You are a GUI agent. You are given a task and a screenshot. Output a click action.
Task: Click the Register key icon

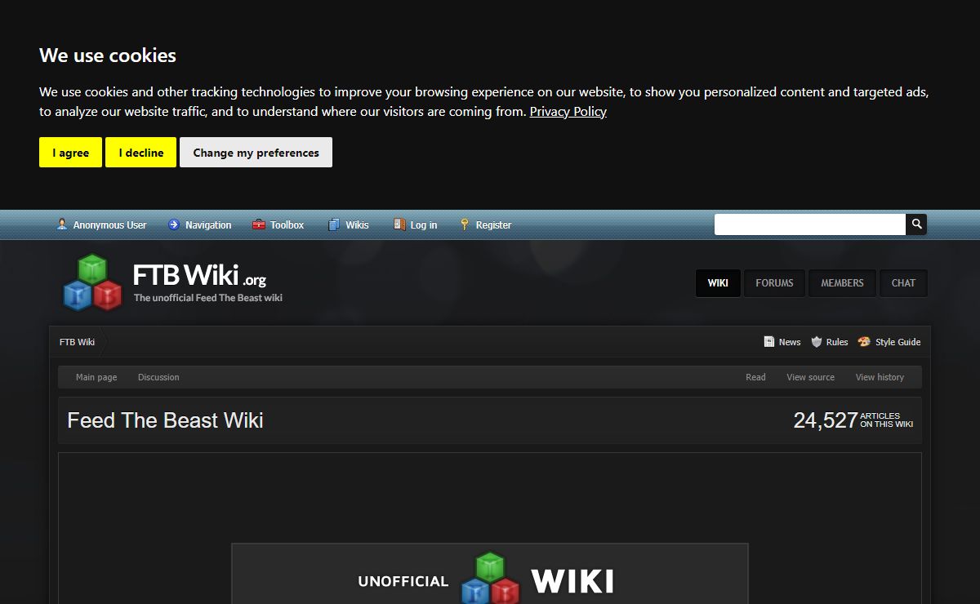point(465,224)
